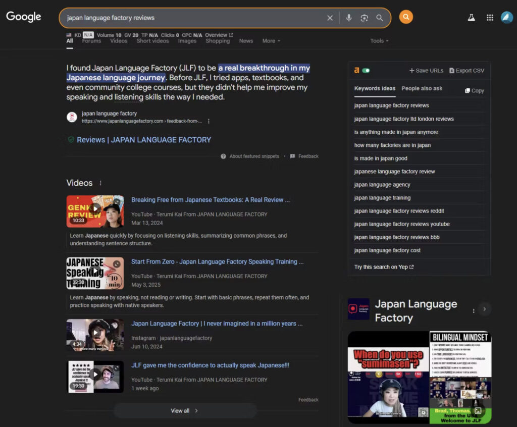Viewport: 517px width, 427px height.
Task: Open JLF gave me the confidence video link
Action: click(x=211, y=365)
